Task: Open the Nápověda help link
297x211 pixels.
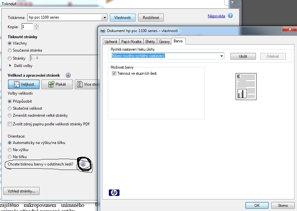Action: [216, 16]
